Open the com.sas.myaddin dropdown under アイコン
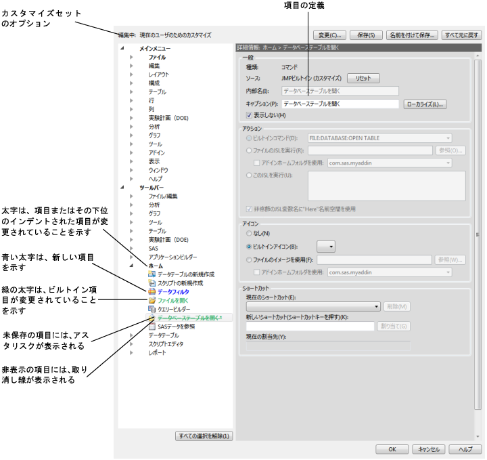The image size is (487, 460). coord(390,272)
